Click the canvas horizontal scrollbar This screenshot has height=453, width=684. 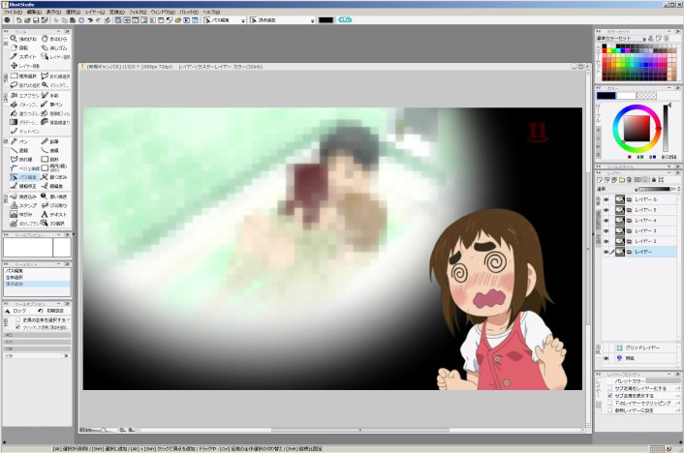(359, 430)
